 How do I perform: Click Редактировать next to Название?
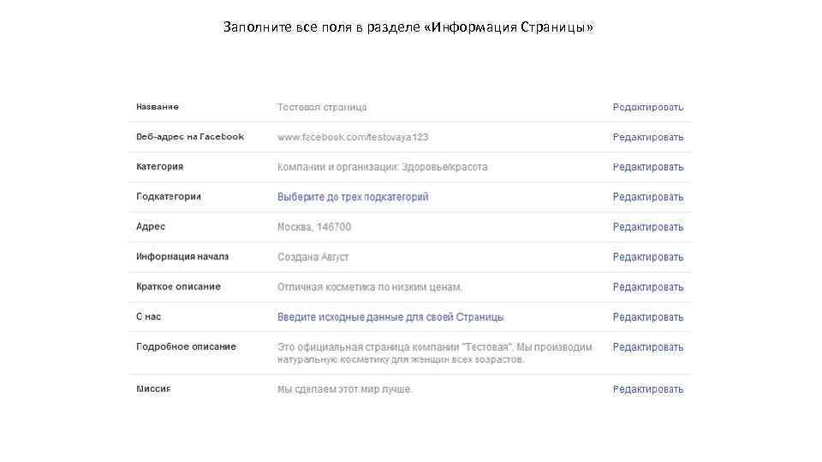(x=647, y=107)
